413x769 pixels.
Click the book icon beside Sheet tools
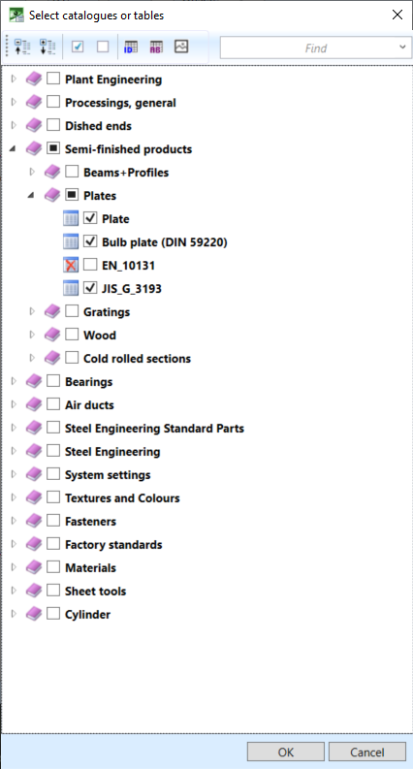34,591
